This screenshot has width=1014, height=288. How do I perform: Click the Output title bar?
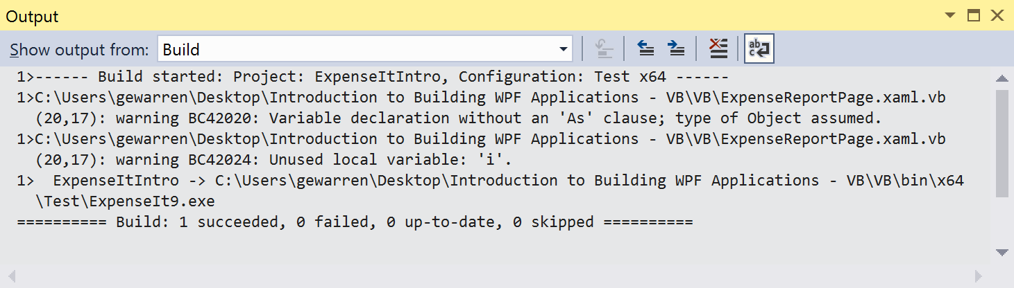[416, 16]
